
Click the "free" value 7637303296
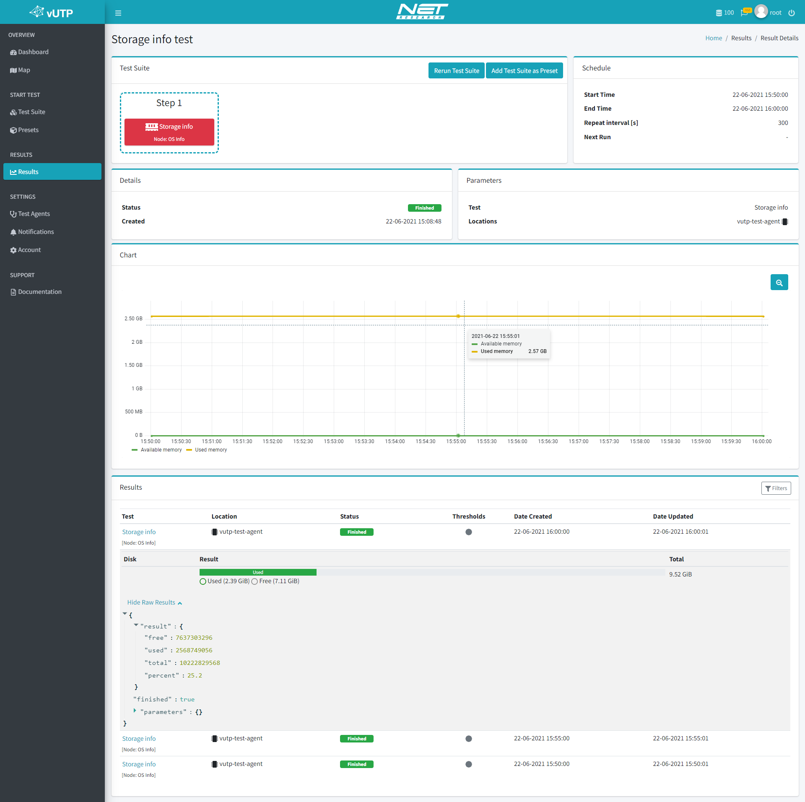coord(194,638)
